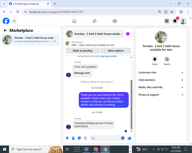The width and height of the screenshot is (192, 153).
Task: Choose a sticker from the composer
Action: coord(79,138)
